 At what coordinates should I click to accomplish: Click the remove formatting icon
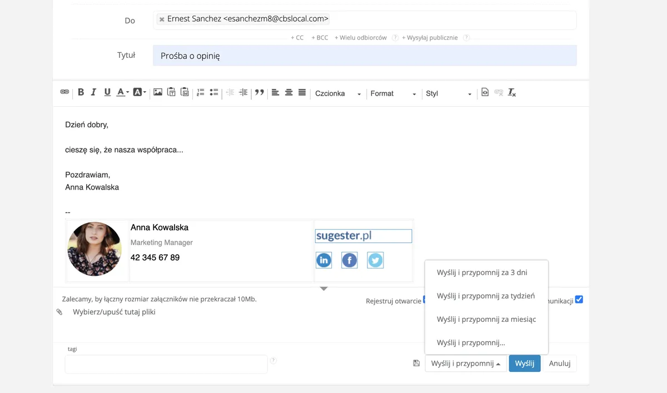[512, 92]
